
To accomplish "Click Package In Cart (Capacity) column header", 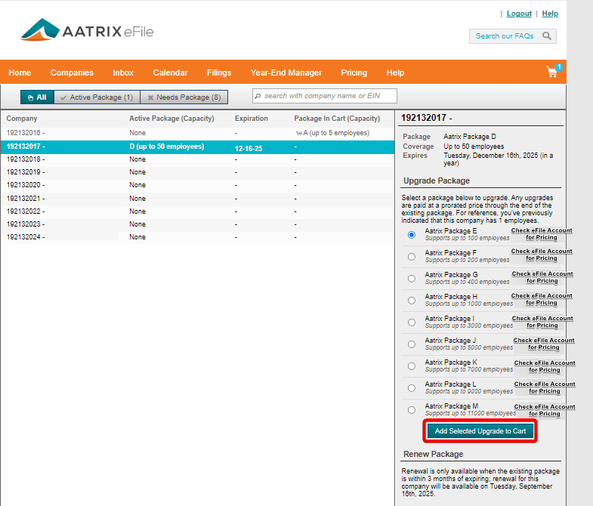I will point(337,119).
